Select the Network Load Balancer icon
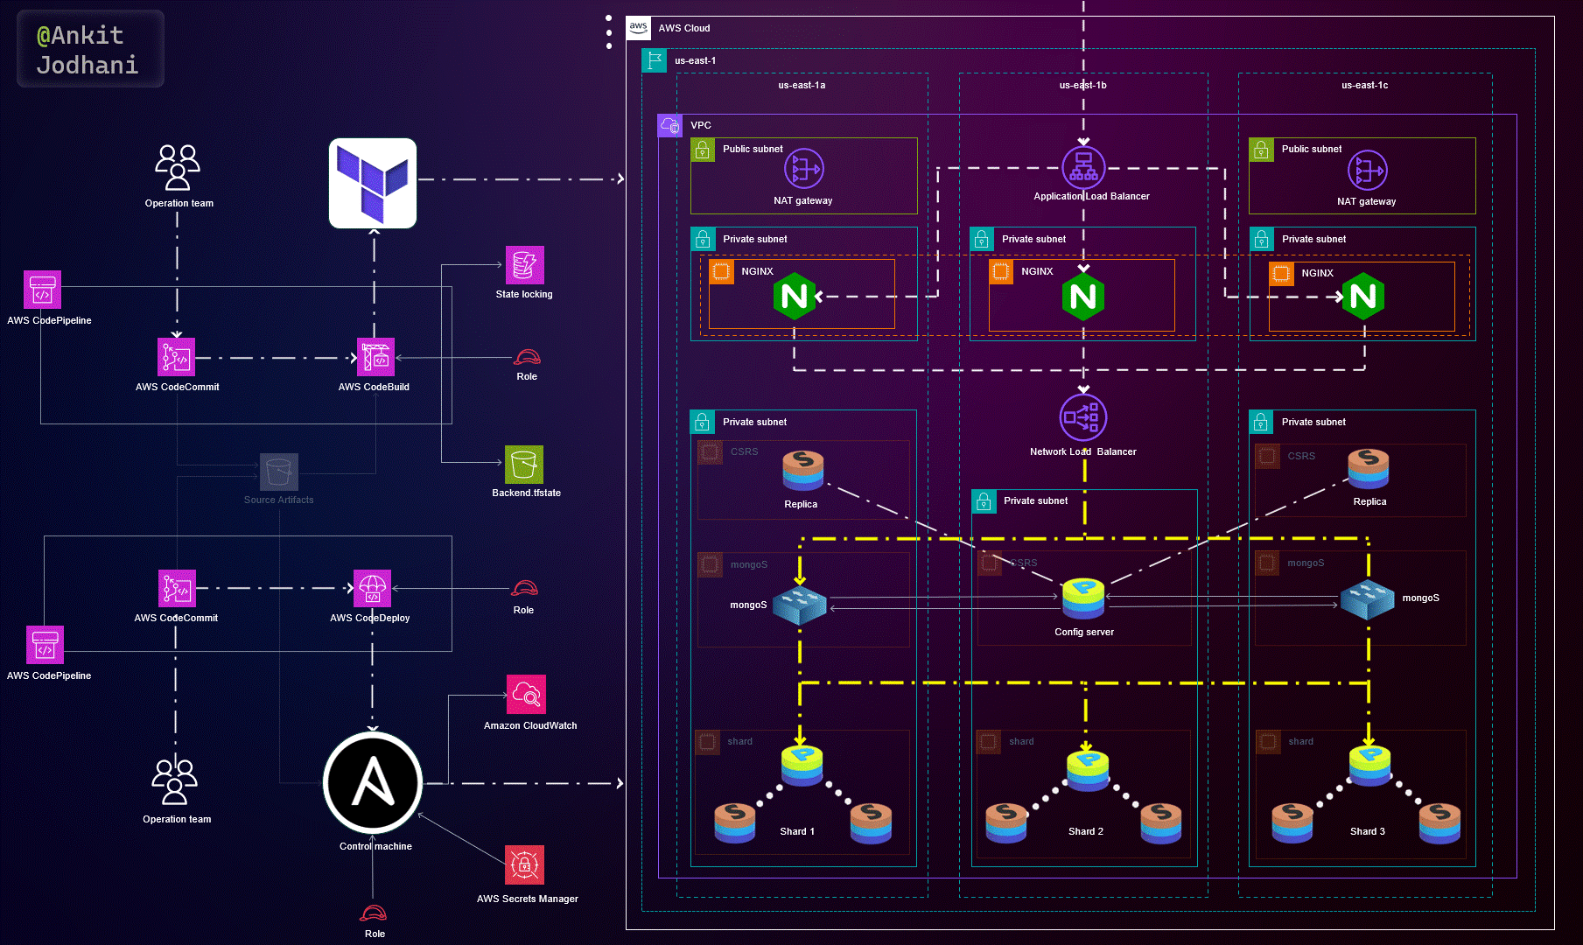The width and height of the screenshot is (1583, 945). [x=1083, y=418]
